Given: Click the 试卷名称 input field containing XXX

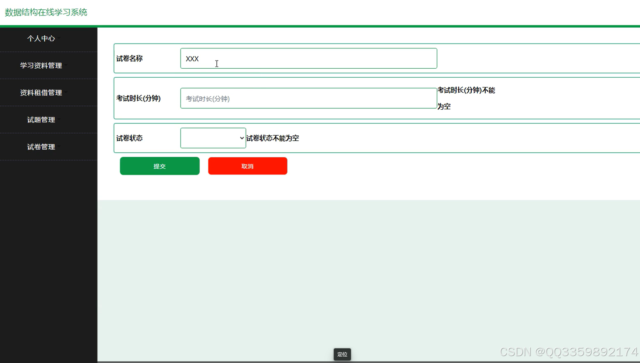Looking at the screenshot, I should tap(309, 59).
